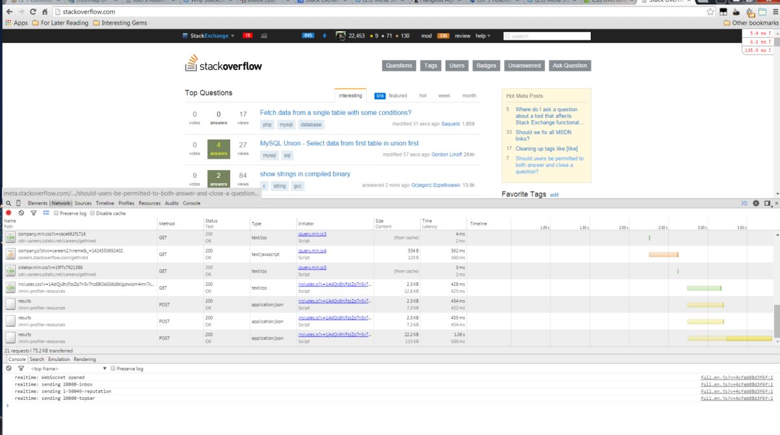The height and width of the screenshot is (435, 780).
Task: Open the Users navigation button
Action: 457,66
